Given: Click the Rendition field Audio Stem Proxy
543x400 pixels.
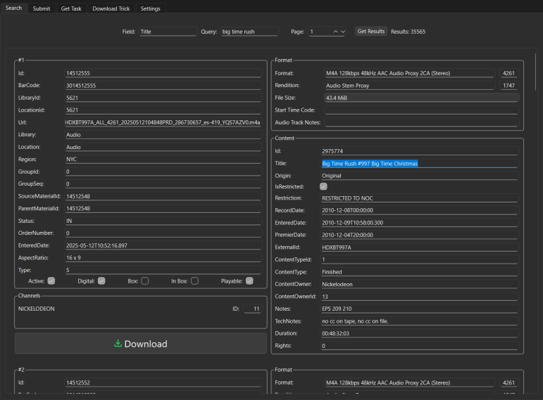Looking at the screenshot, I should tap(409, 85).
